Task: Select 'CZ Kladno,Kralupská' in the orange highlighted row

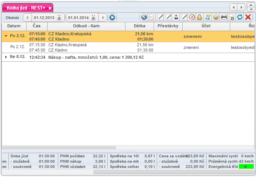Action: point(70,34)
